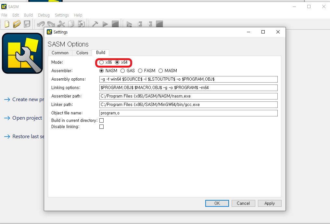Screen dimensions: 330x224
Task: Click the Linker path: label
Action: pos(62,104)
